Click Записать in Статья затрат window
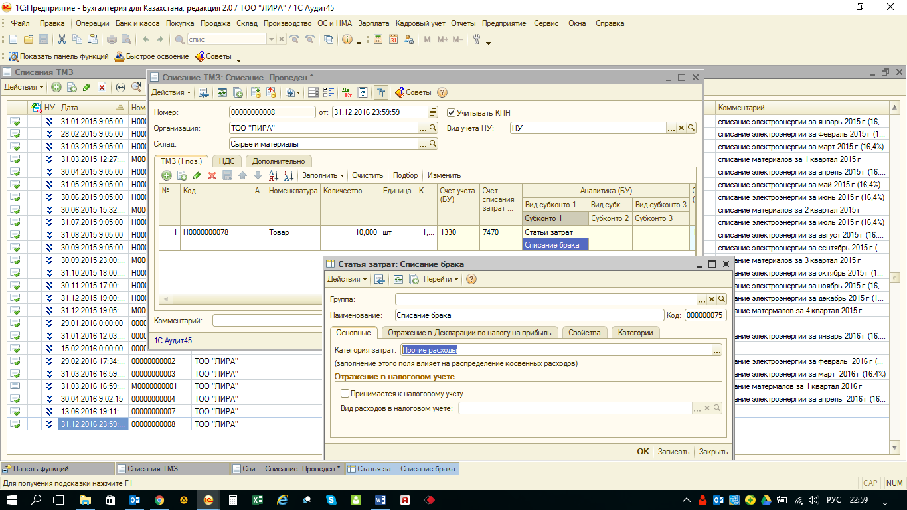 673,451
